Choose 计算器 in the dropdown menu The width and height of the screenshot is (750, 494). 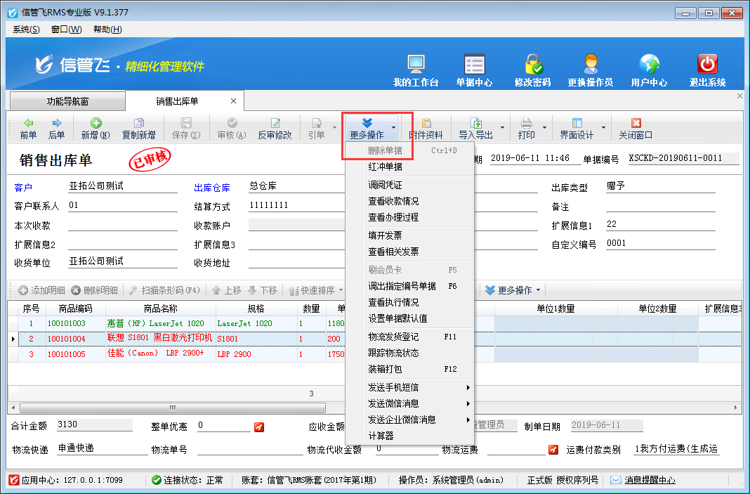381,436
